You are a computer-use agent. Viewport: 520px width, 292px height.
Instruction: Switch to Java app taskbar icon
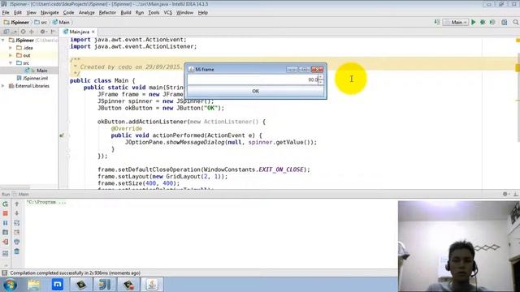[152, 285]
